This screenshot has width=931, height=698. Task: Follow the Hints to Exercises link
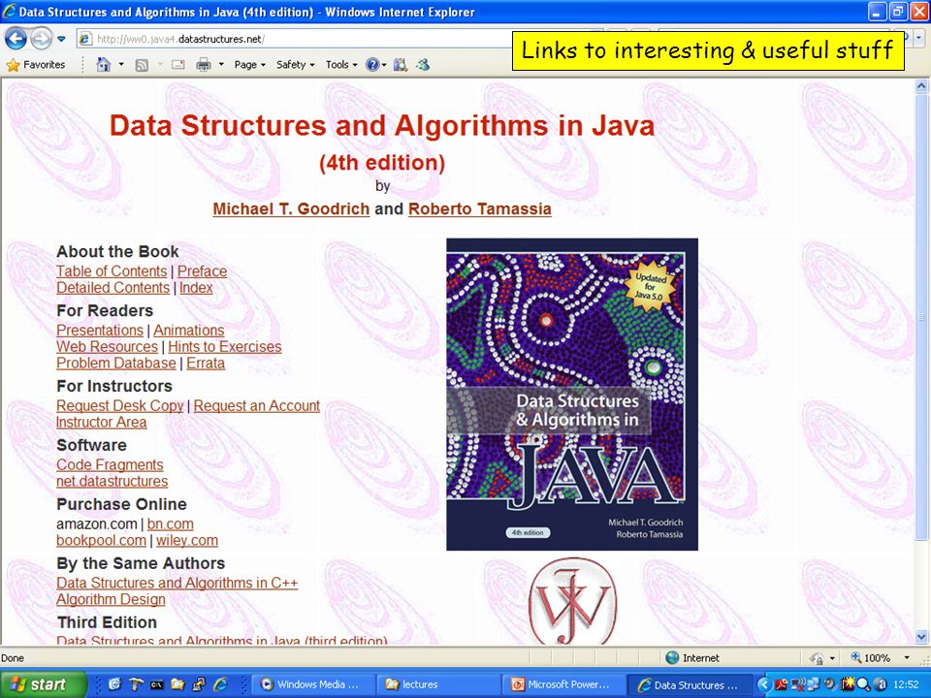pos(224,347)
